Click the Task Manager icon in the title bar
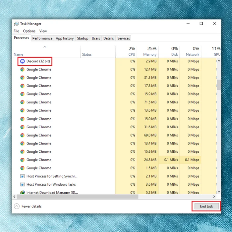Screen dimensions: 232x232 16,24
